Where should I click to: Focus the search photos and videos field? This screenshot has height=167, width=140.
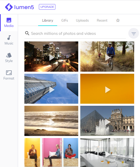point(75,34)
